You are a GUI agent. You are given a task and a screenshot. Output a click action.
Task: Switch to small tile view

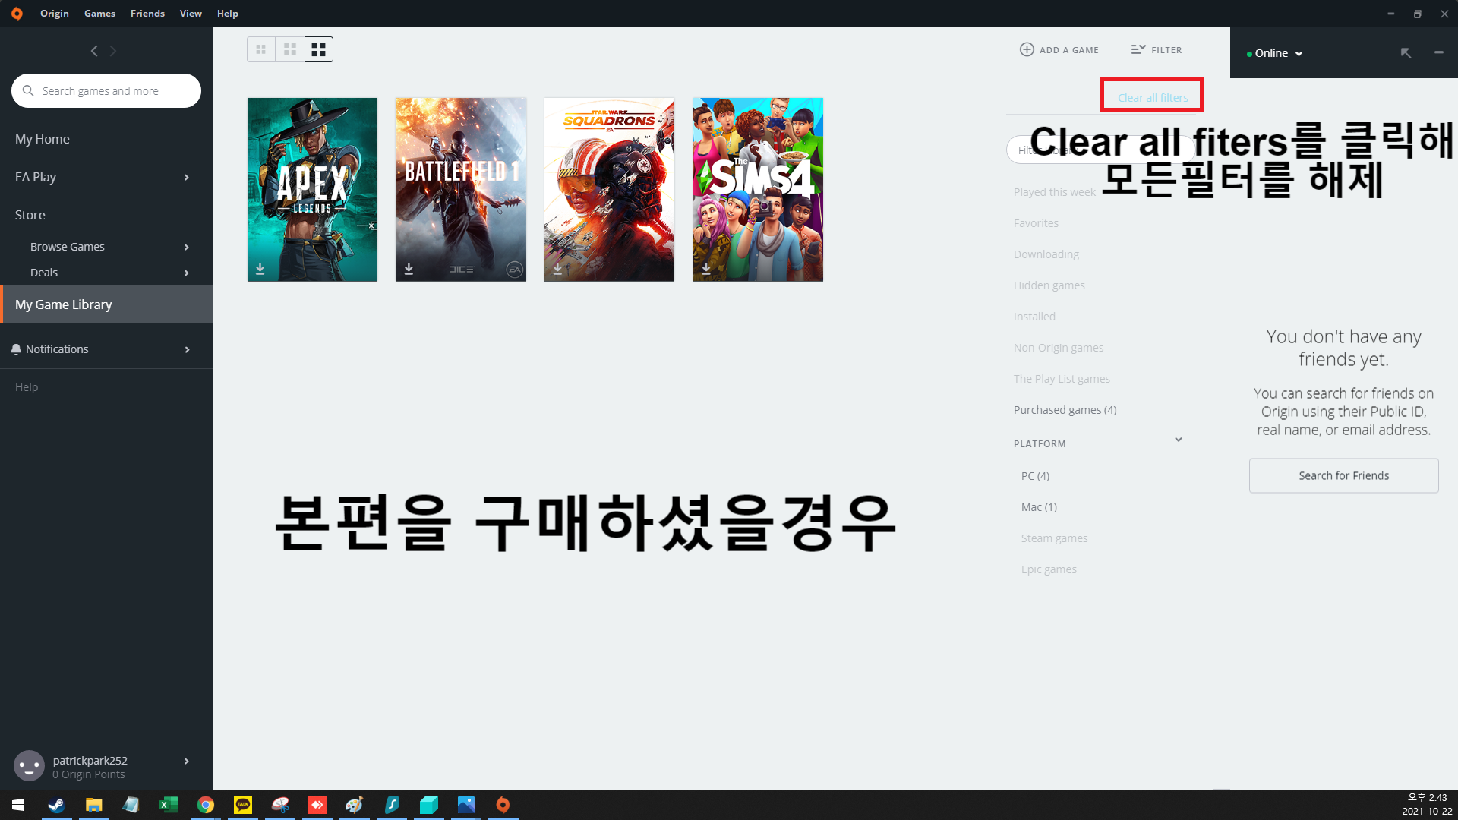[x=260, y=49]
